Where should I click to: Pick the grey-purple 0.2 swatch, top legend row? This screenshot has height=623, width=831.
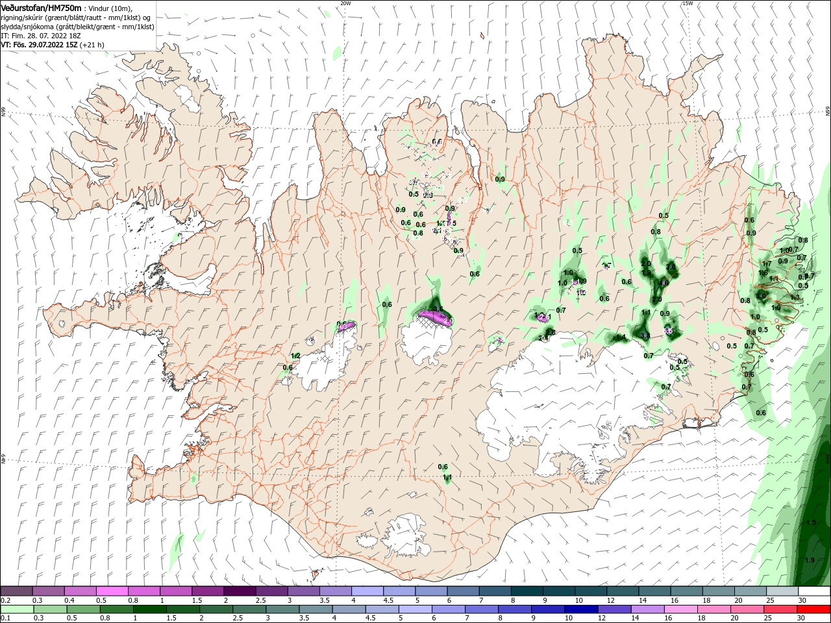tap(17, 591)
